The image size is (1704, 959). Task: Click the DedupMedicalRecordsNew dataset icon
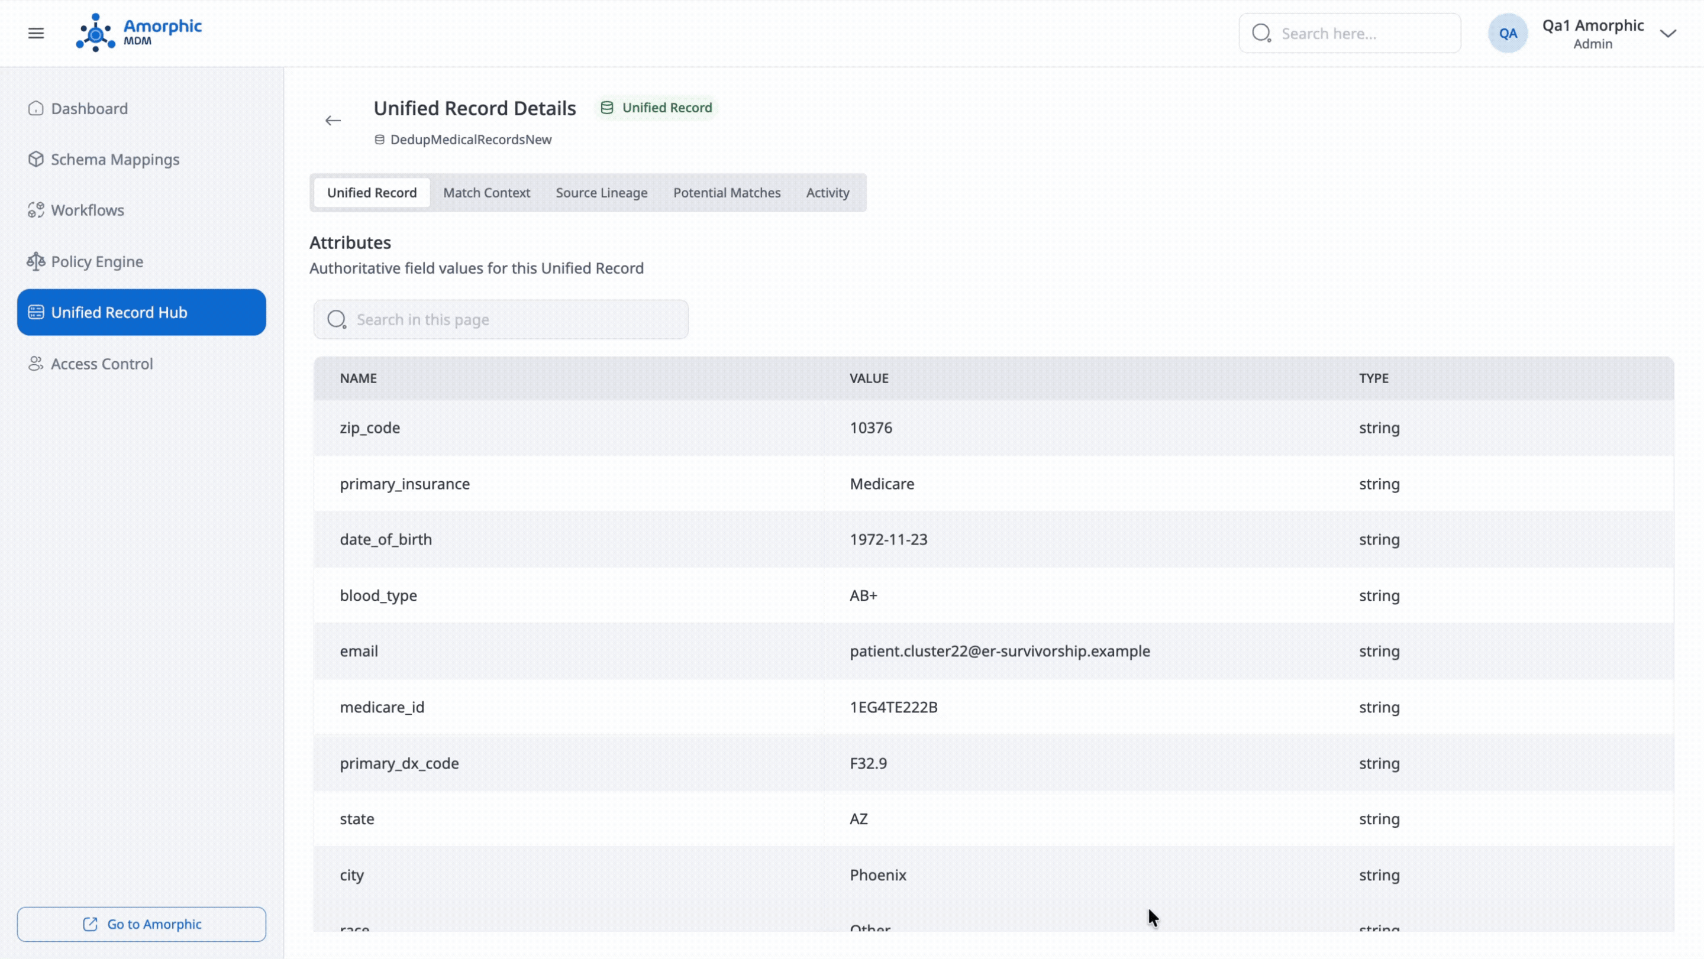coord(380,140)
